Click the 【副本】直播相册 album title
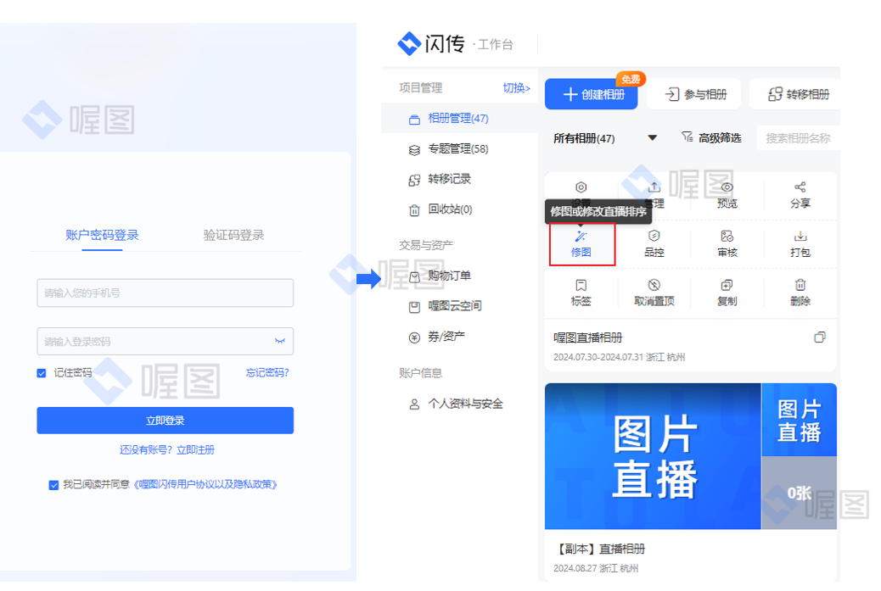Screen dimensions: 881x591 [x=600, y=549]
